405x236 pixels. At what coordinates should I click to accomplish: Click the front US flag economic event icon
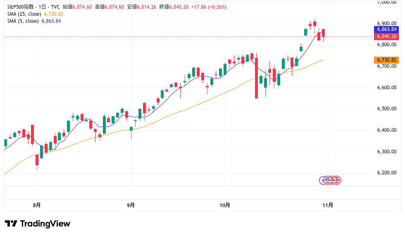[328, 180]
